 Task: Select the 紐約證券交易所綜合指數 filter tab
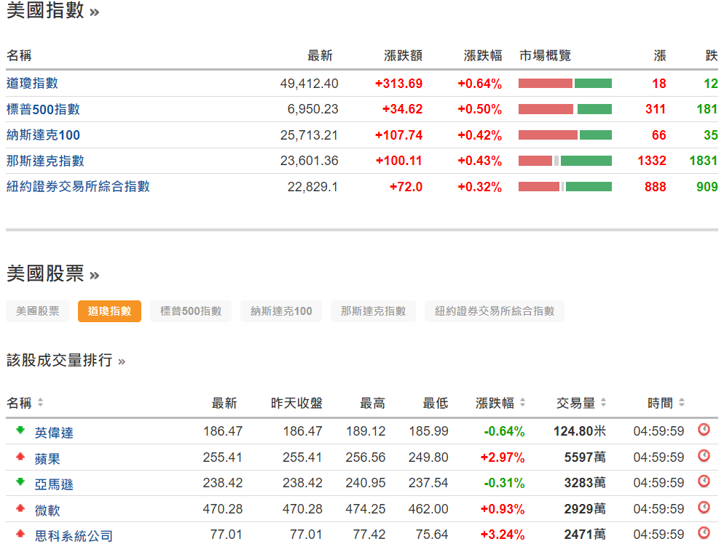[x=495, y=311]
